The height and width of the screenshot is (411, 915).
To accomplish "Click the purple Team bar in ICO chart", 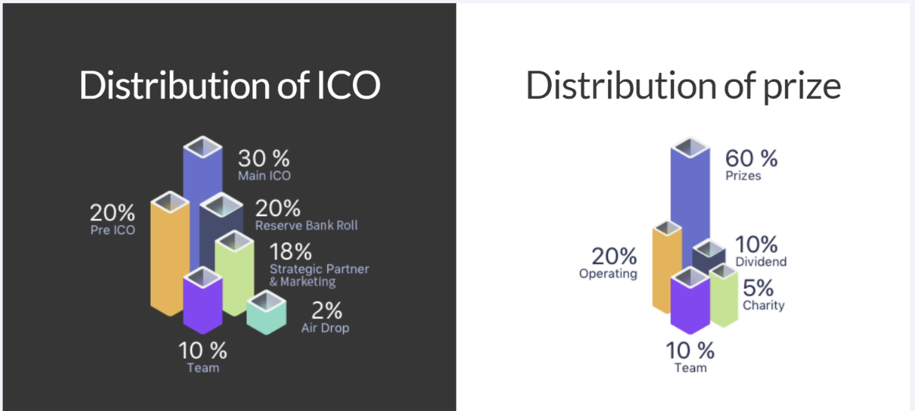I will click(203, 301).
